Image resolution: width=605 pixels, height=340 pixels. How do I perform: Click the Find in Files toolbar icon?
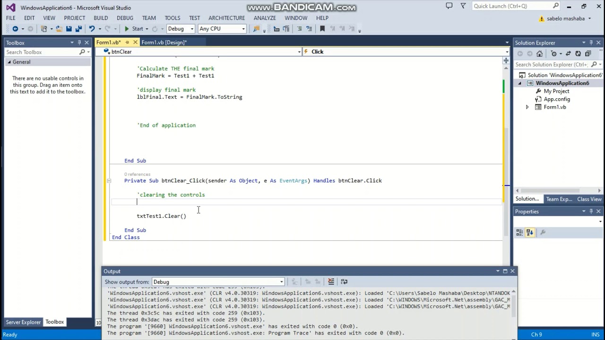point(256,29)
